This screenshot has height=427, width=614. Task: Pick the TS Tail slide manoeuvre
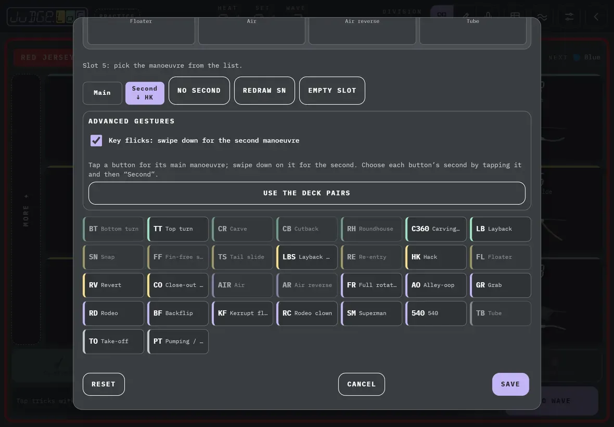[242, 257]
